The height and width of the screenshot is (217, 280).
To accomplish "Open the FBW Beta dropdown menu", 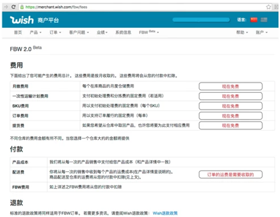I will click(x=149, y=32).
